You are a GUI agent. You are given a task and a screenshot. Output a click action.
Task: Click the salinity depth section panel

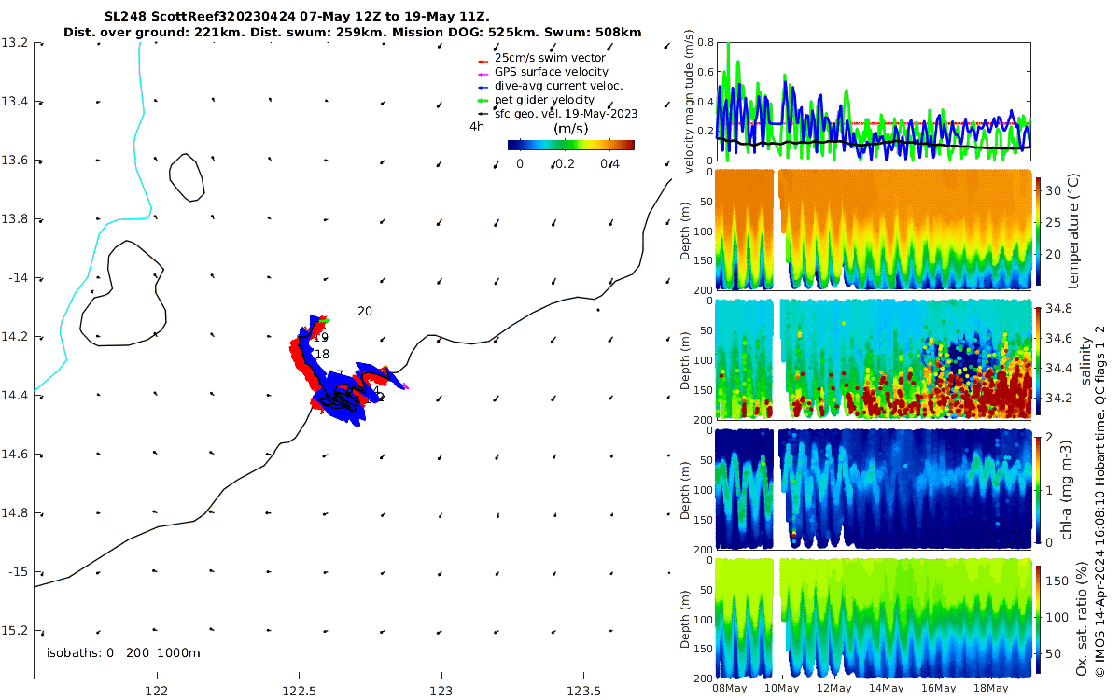click(873, 358)
